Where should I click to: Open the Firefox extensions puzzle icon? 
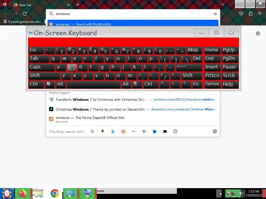[x=251, y=13]
